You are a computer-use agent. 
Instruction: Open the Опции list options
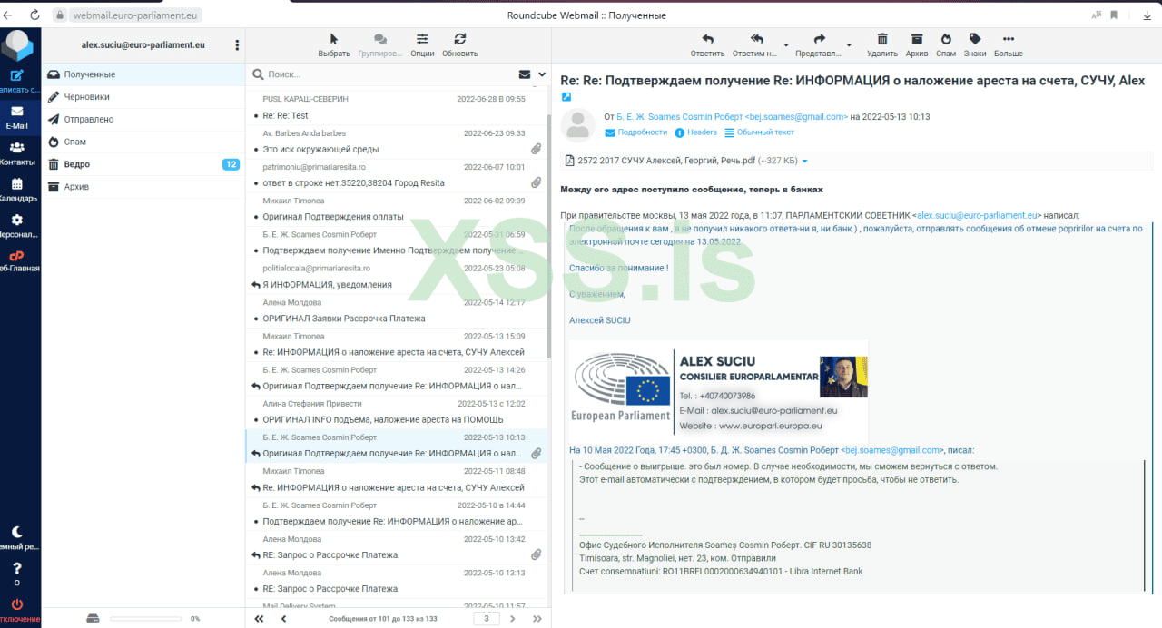pyautogui.click(x=422, y=44)
